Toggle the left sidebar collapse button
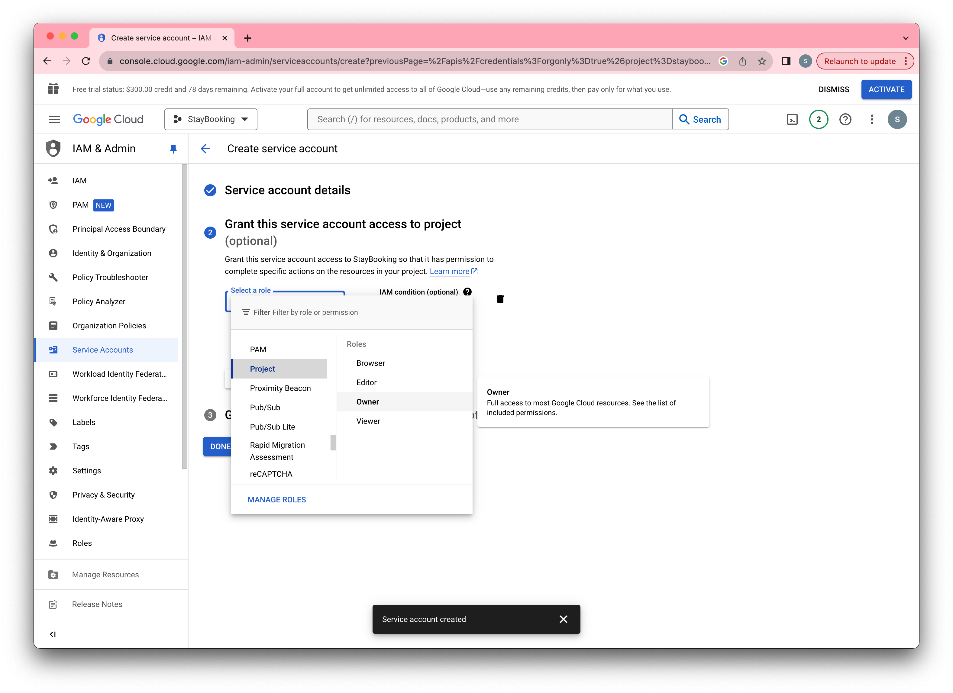This screenshot has width=953, height=693. point(53,634)
